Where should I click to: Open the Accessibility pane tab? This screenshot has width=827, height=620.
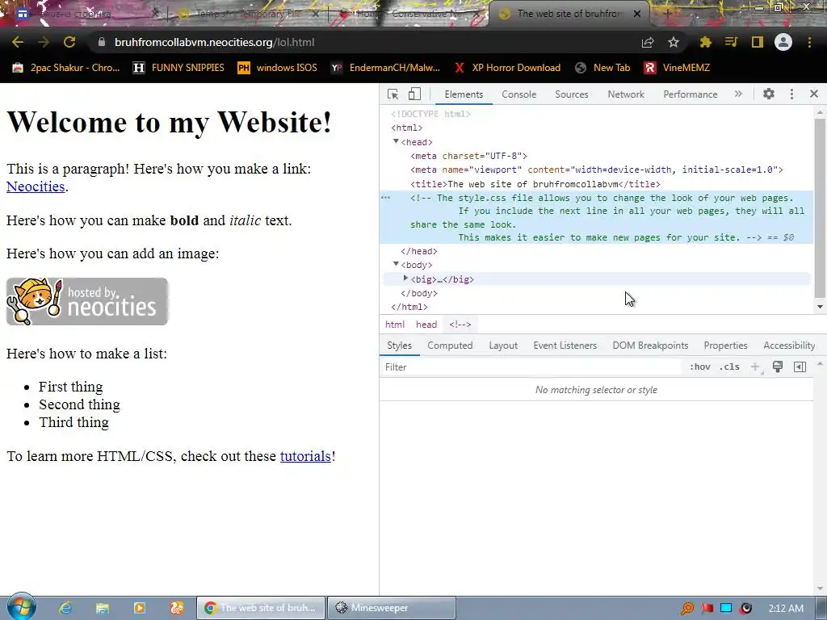pos(789,346)
